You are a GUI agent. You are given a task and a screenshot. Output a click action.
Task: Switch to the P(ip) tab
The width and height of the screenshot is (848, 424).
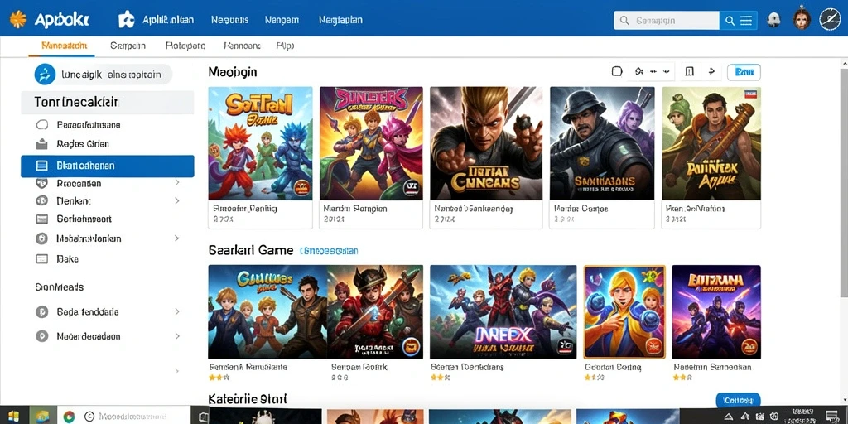click(285, 46)
